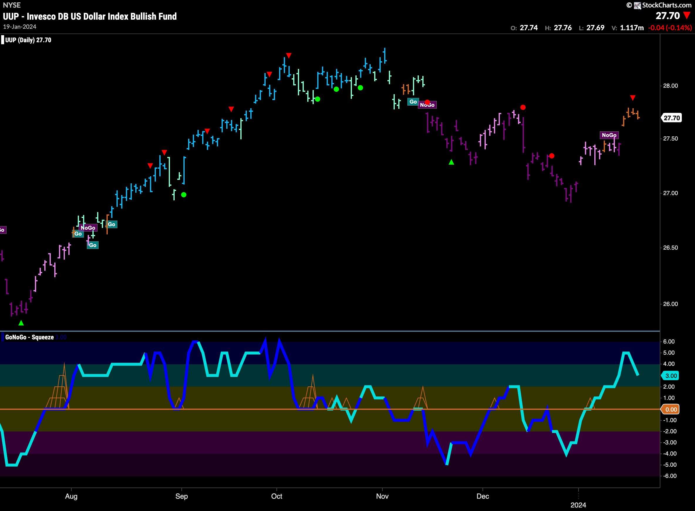
Task: Click the red down arrow beside 27.70
Action: (687, 16)
